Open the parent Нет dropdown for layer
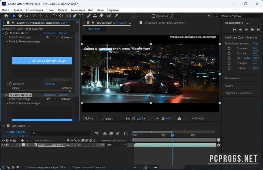The width and height of the screenshot is (263, 170). click(x=116, y=145)
